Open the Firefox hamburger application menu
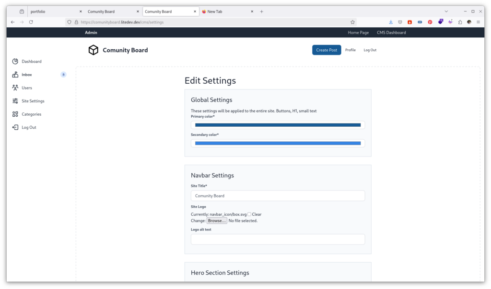This screenshot has height=289, width=491. (x=478, y=22)
